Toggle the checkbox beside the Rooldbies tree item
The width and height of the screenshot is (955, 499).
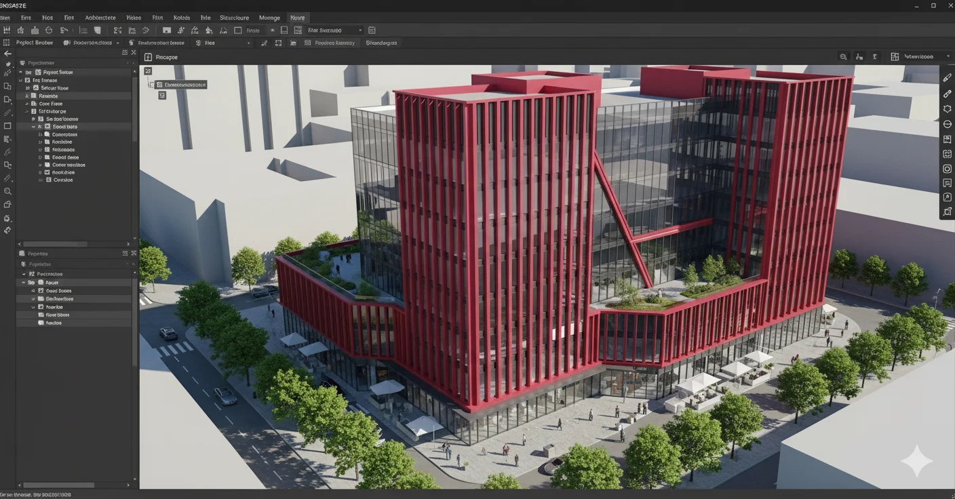point(47,172)
